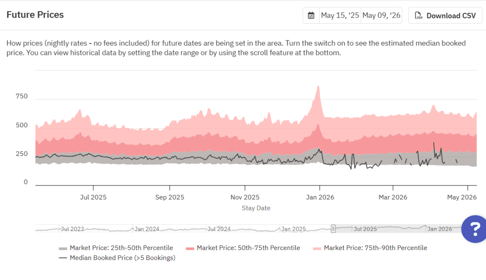Click the Median Booked Price legend line swatch
This screenshot has height=280, width=486.
[63, 258]
